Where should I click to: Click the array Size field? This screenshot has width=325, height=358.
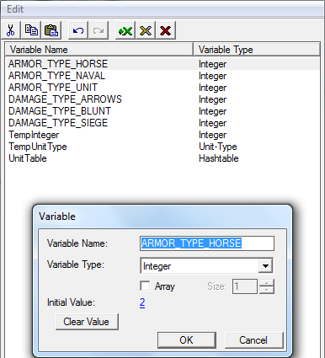[244, 286]
